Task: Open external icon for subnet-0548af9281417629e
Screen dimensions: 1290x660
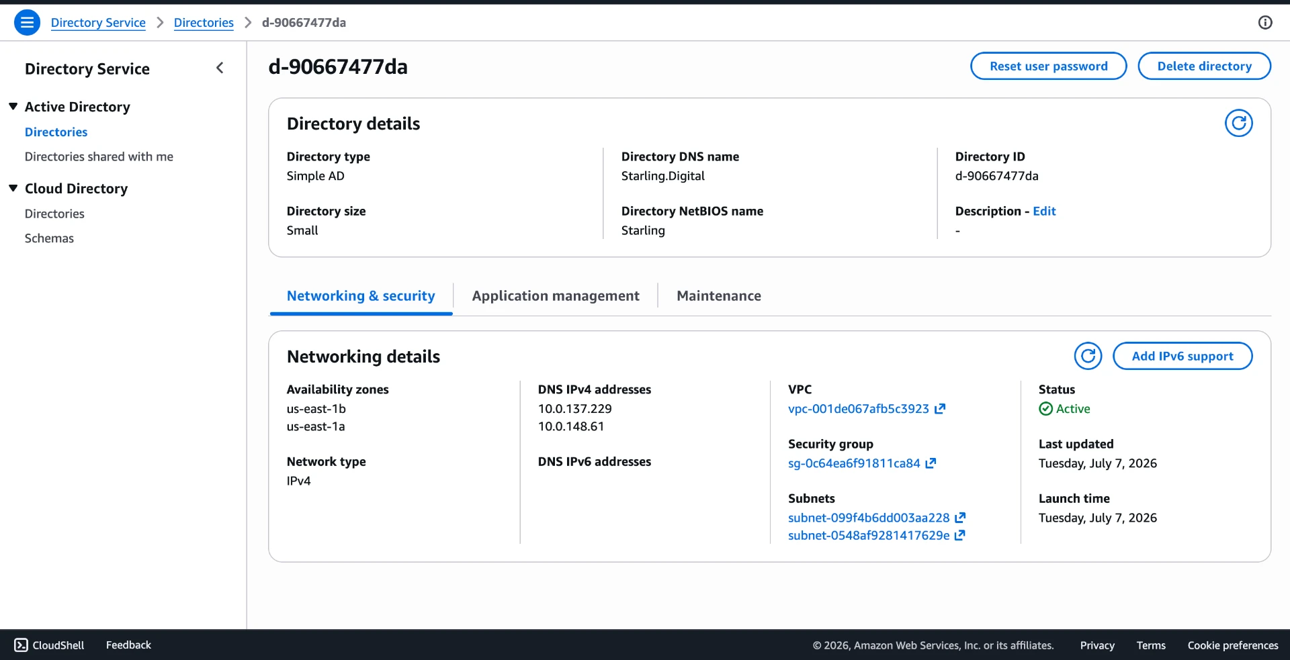Action: [x=960, y=535]
